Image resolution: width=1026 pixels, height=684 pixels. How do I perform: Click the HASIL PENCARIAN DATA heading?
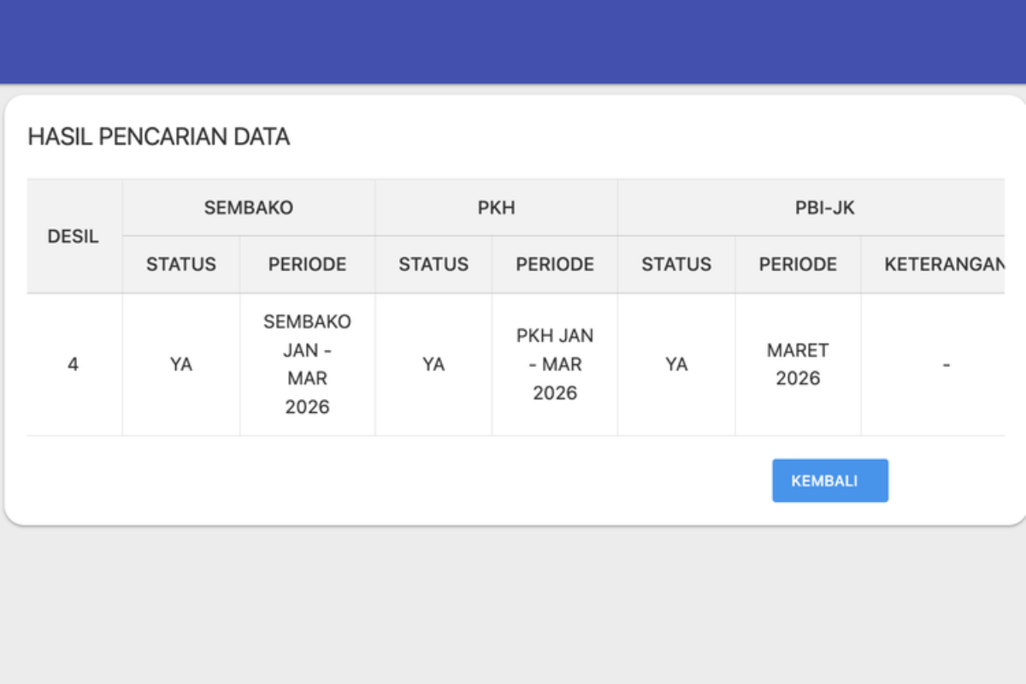pos(158,136)
